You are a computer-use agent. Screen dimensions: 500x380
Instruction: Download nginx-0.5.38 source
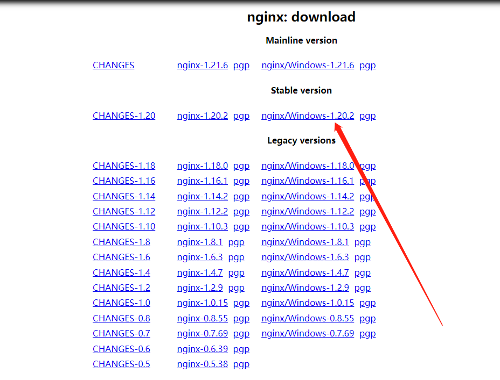click(x=203, y=364)
